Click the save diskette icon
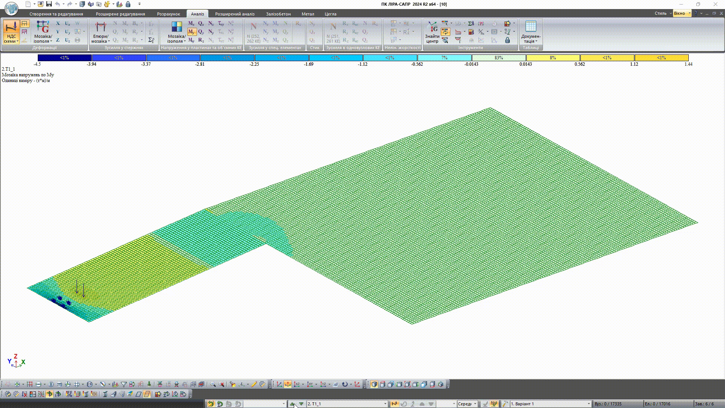This screenshot has width=725, height=408. click(49, 4)
